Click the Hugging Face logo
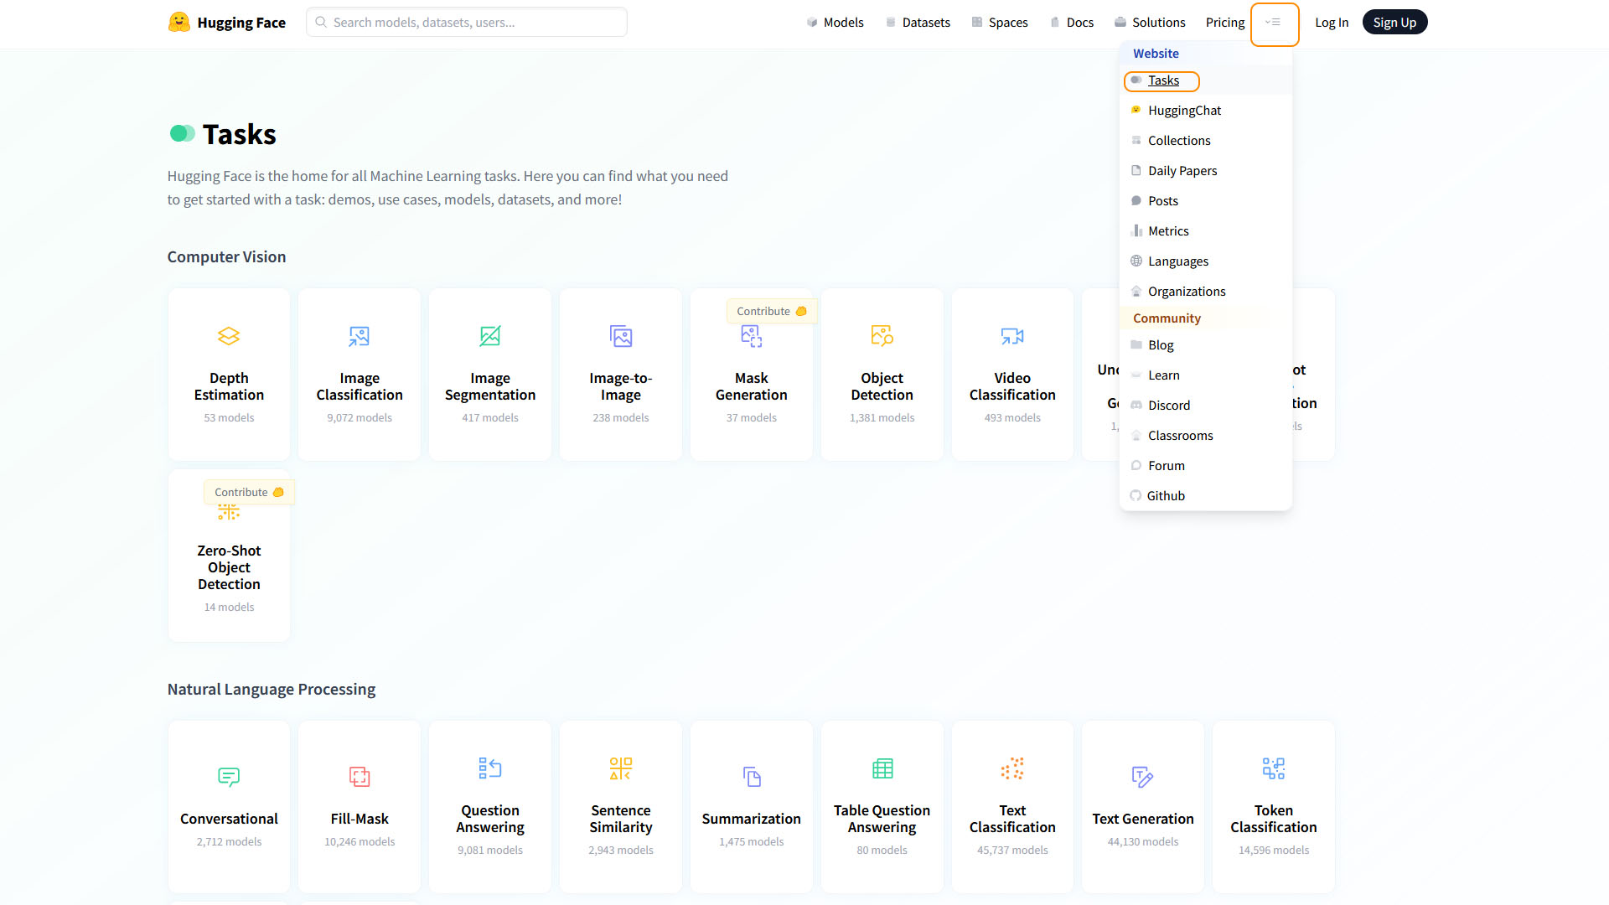This screenshot has height=905, width=1609. point(179,23)
